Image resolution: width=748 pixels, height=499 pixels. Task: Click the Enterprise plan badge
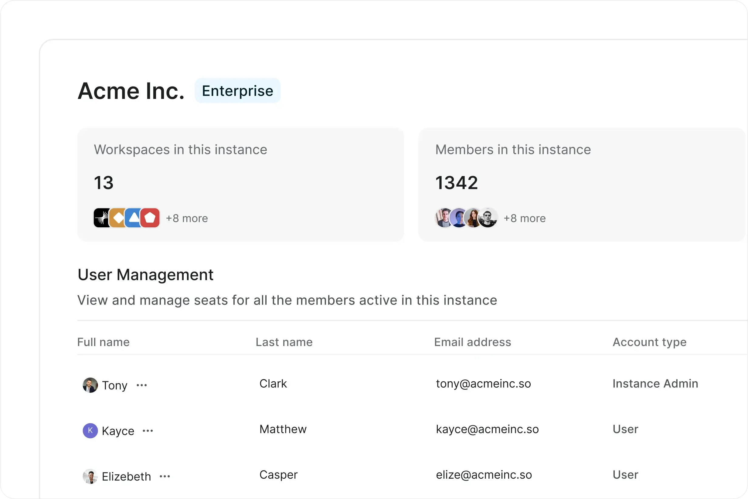coord(237,90)
